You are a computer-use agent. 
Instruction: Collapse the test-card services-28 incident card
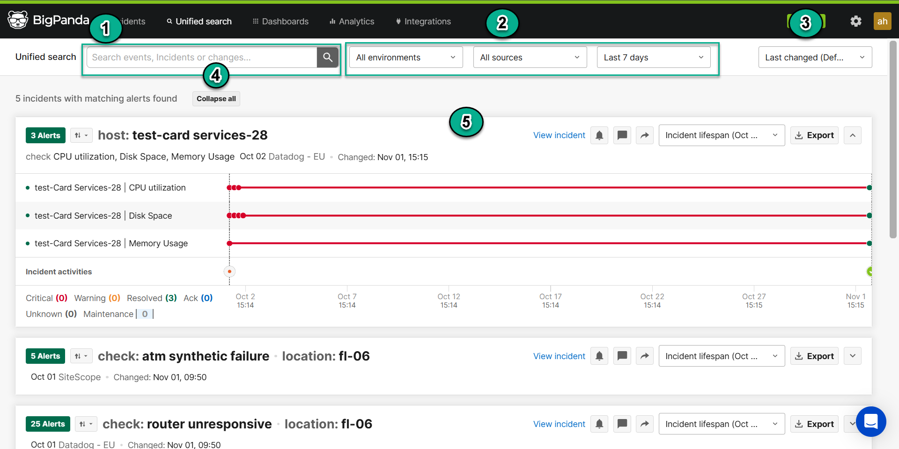[x=852, y=135]
